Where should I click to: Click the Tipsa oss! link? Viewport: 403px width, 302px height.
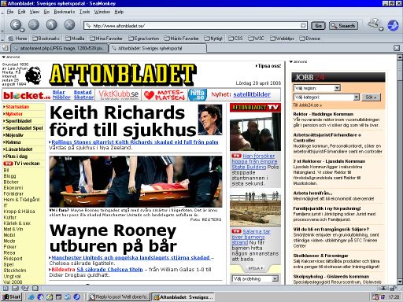[269, 66]
